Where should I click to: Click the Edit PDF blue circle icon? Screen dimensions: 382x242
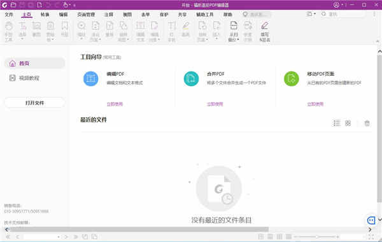coord(90,79)
